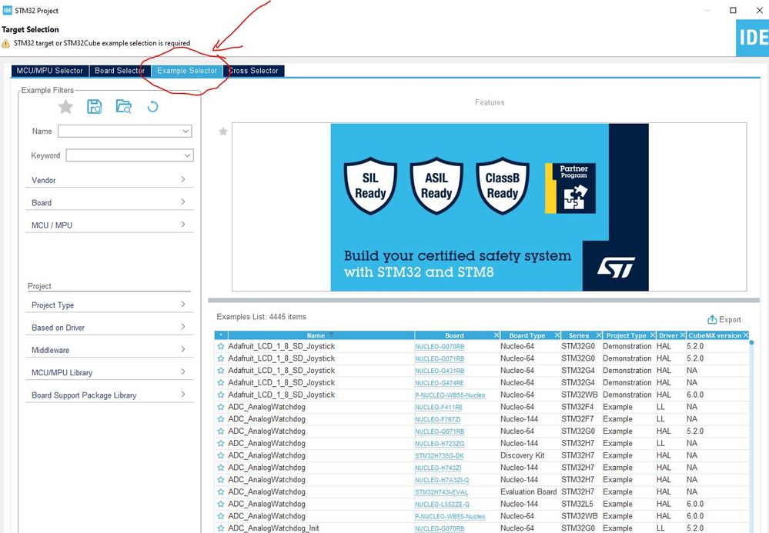The height and width of the screenshot is (533, 769).
Task: Expand Board Support Package Library filter
Action: (109, 395)
